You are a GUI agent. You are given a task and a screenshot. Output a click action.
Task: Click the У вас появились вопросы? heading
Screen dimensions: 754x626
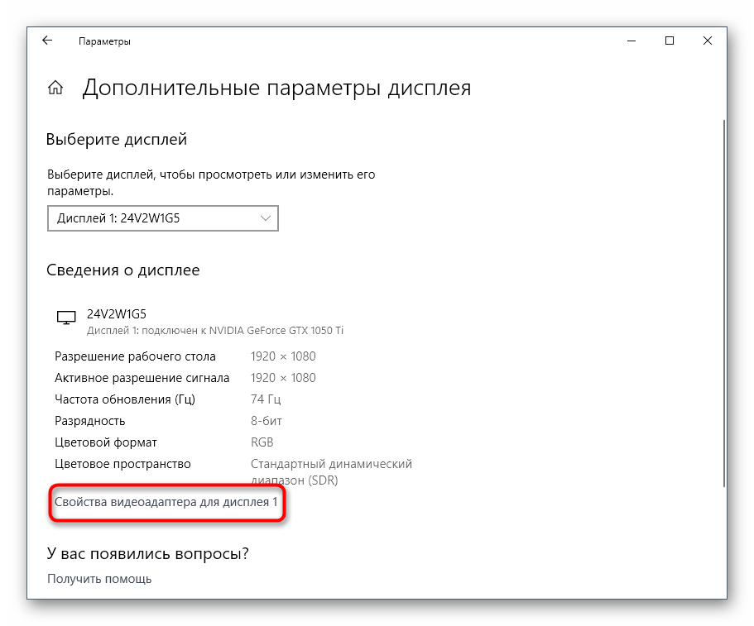click(x=147, y=554)
